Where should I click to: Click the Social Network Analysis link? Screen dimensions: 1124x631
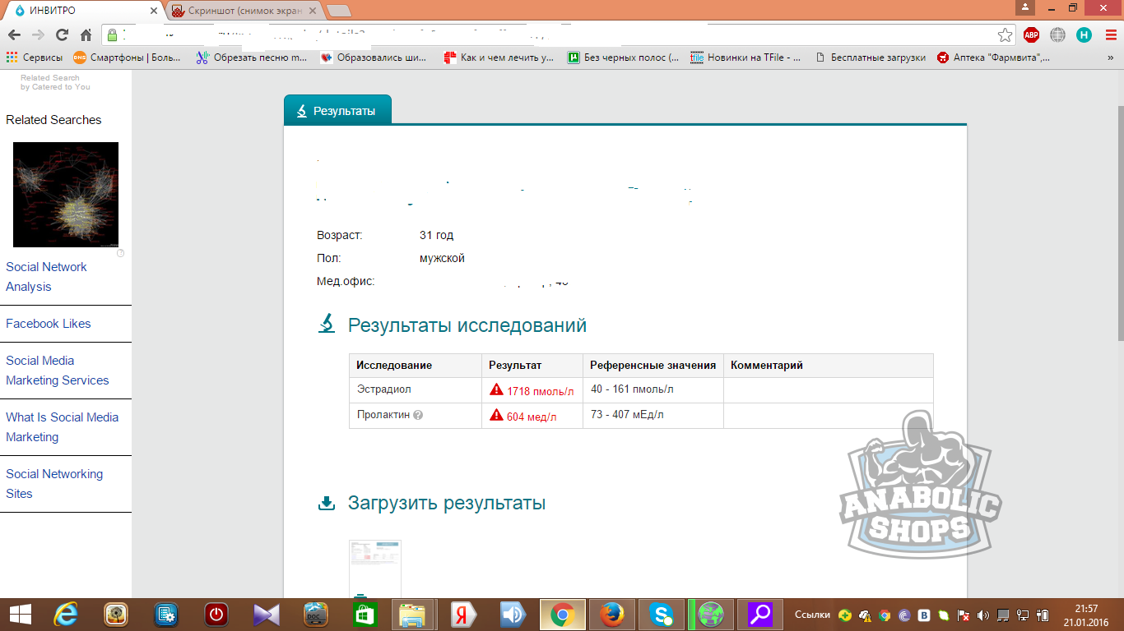pyautogui.click(x=46, y=277)
